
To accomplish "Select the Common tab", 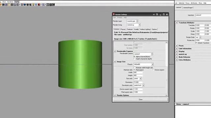I will [116, 29].
